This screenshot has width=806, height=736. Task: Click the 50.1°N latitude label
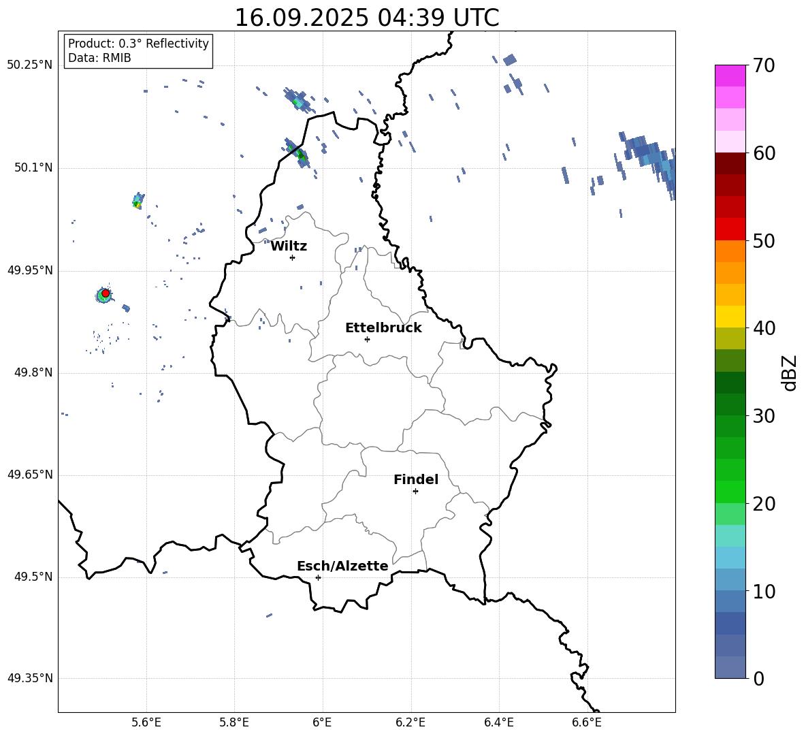[x=33, y=168]
